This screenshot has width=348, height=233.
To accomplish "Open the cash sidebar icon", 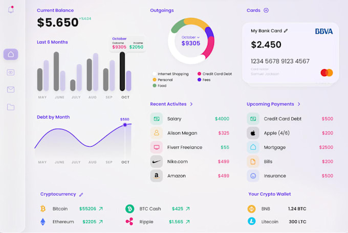I will 11,72.
